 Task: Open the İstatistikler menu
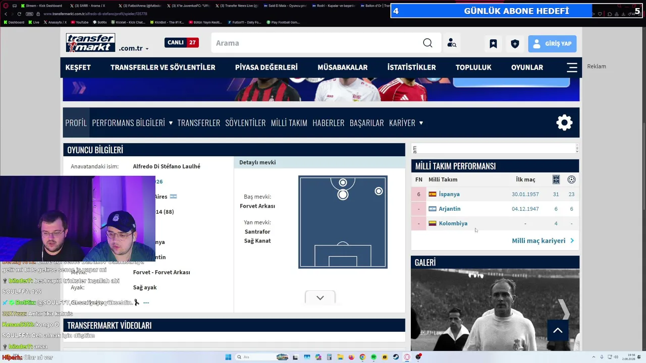412,68
